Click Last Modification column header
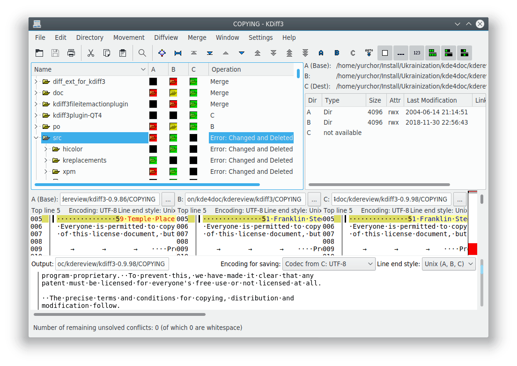Viewport: 517px width, 366px height. [438, 100]
